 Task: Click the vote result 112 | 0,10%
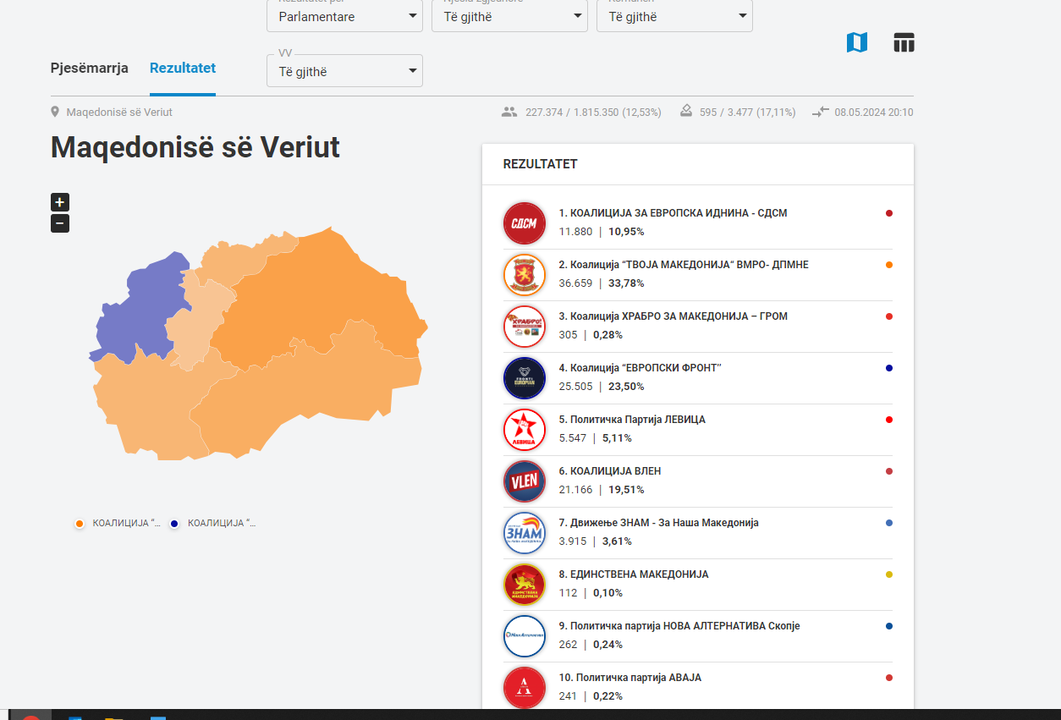pos(591,592)
